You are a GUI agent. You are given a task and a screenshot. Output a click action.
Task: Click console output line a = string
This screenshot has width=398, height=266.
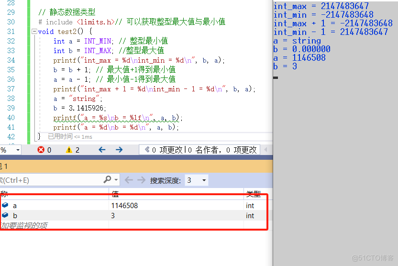point(297,41)
